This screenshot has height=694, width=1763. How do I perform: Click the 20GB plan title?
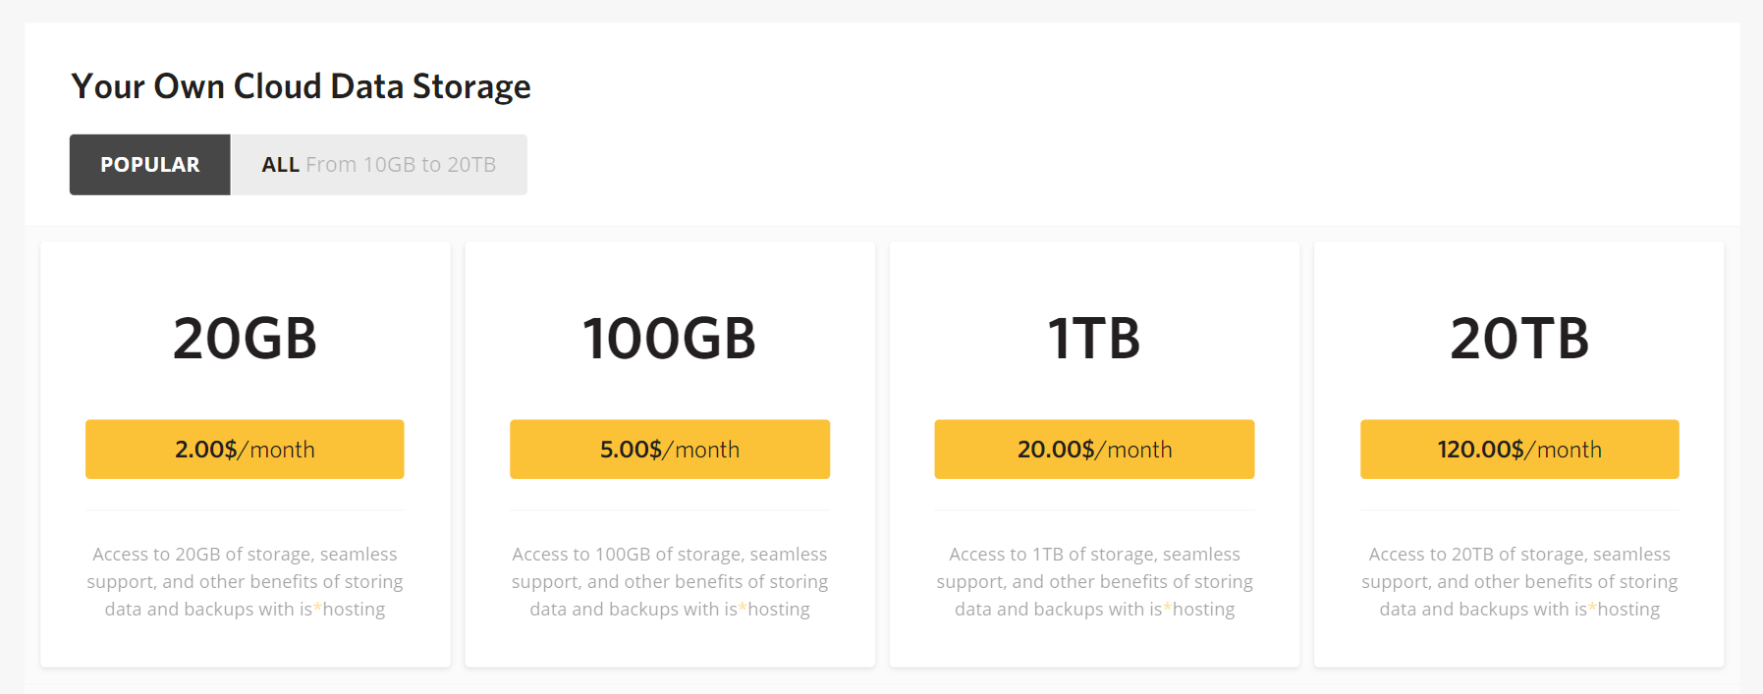tap(244, 339)
